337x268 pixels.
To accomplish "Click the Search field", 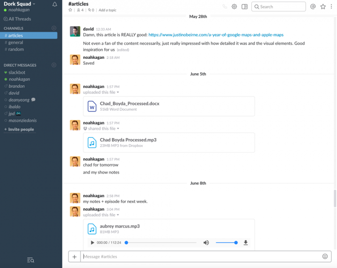I will point(278,7).
